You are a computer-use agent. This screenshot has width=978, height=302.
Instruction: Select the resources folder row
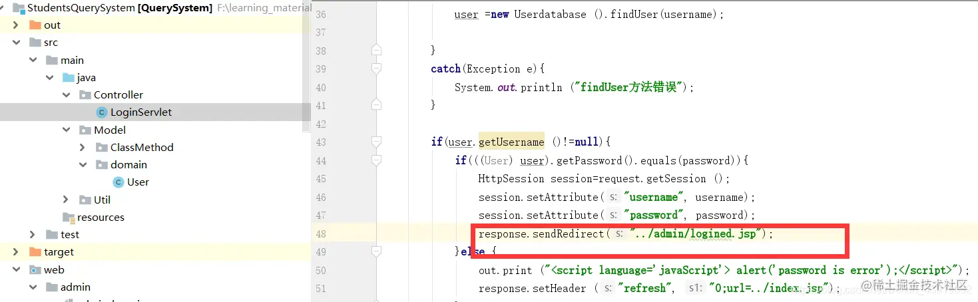155,218
